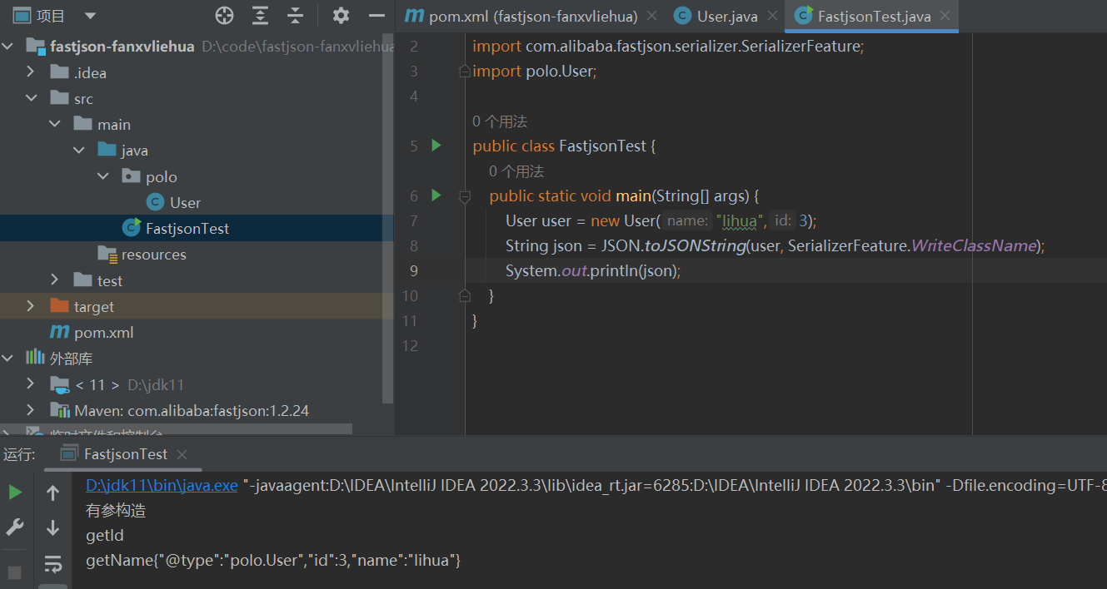Open project panel gear settings

tap(341, 16)
